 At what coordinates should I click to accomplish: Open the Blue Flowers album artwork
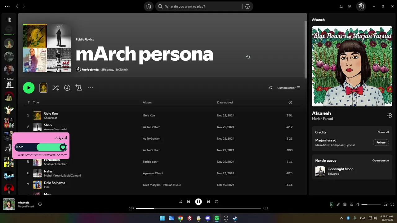point(352,66)
